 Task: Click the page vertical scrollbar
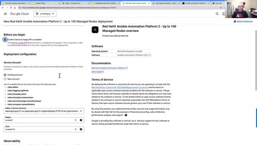tap(256, 60)
